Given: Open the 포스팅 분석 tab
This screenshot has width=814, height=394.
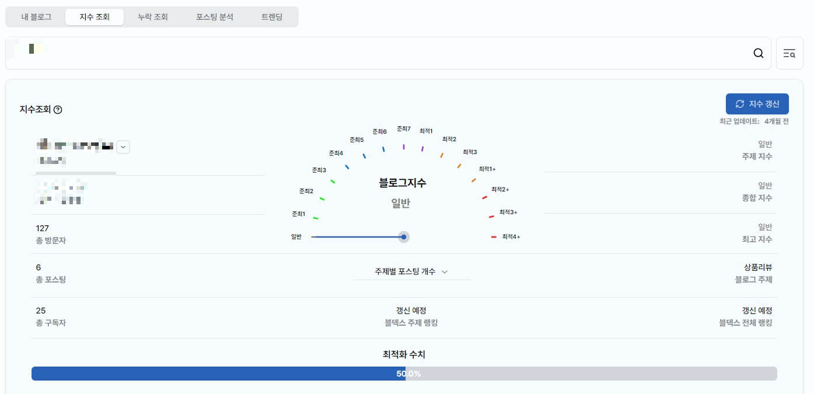Looking at the screenshot, I should 214,17.
